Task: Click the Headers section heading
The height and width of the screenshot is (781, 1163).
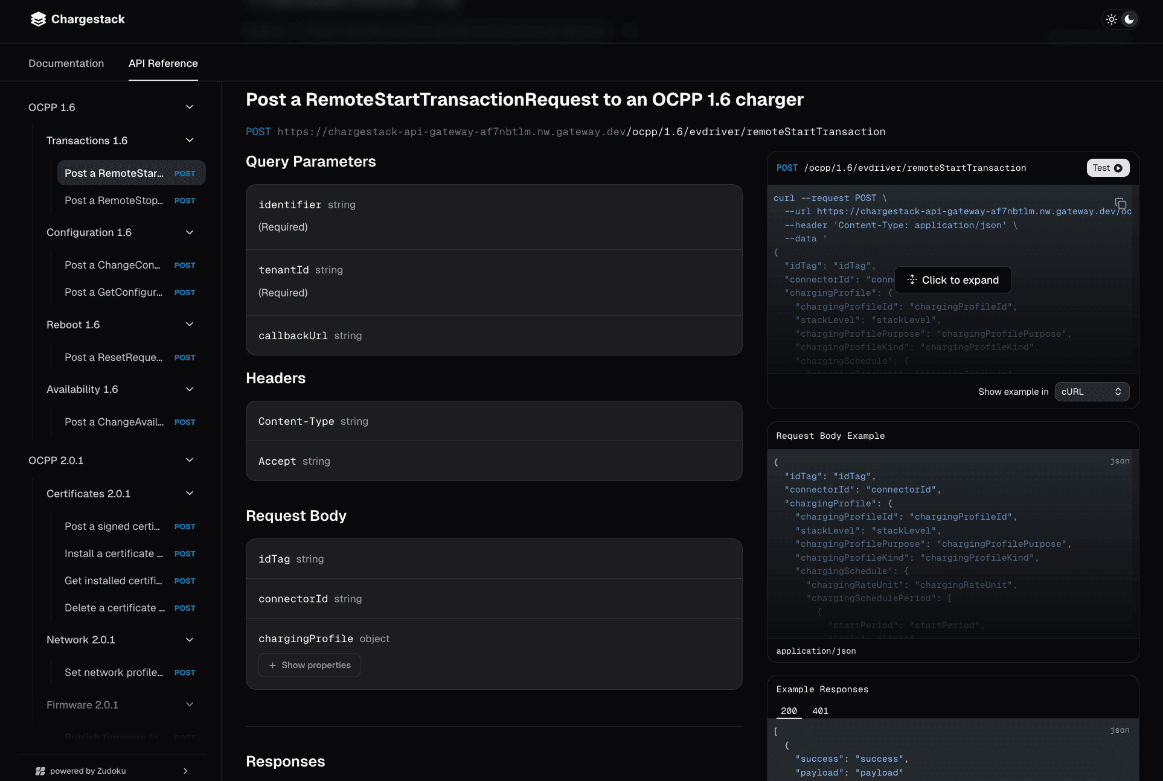Action: click(276, 378)
